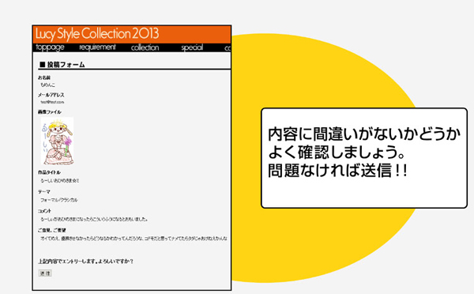Click the white instruction bubble about 送信
474x294 pixels.
click(364, 158)
